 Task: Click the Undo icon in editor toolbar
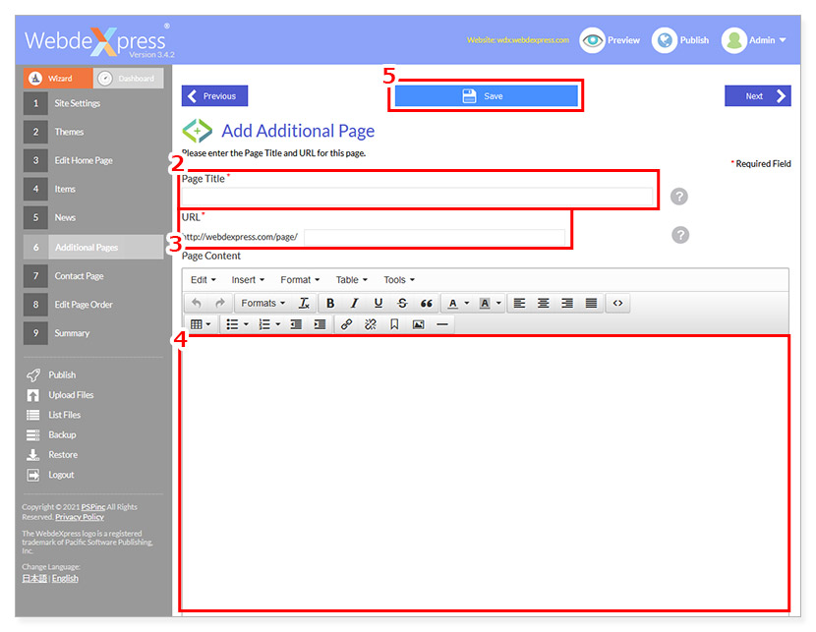[x=197, y=304]
